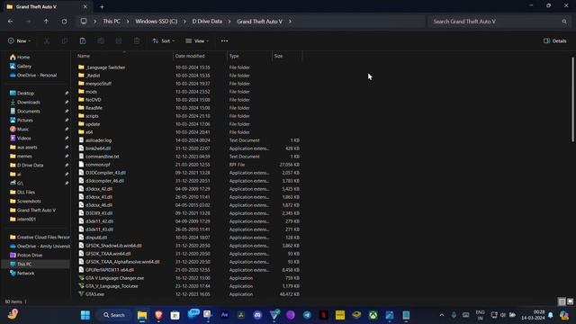The height and width of the screenshot is (324, 576).
Task: Click the Copy toolbar icon
Action: click(65, 40)
